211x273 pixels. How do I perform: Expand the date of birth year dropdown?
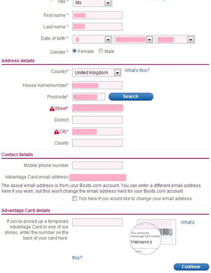175,39
